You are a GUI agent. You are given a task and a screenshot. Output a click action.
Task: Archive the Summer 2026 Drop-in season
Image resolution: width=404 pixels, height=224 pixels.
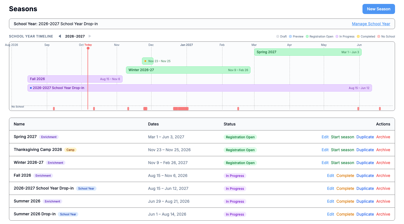click(383, 214)
